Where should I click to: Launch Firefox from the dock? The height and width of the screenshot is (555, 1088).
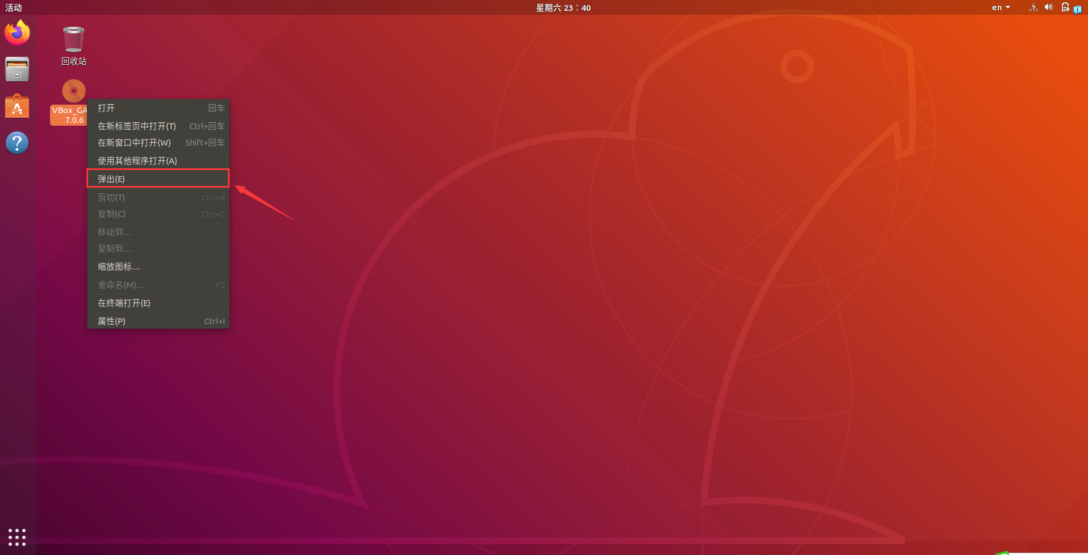(x=17, y=33)
